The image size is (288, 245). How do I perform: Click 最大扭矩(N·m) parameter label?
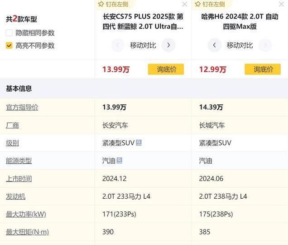(27, 232)
